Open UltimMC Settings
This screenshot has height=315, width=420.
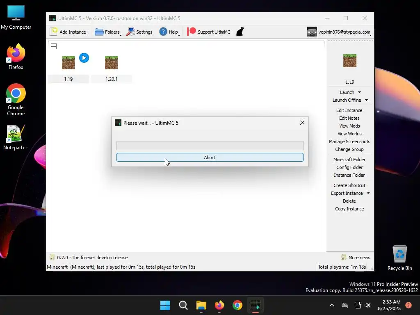(139, 32)
